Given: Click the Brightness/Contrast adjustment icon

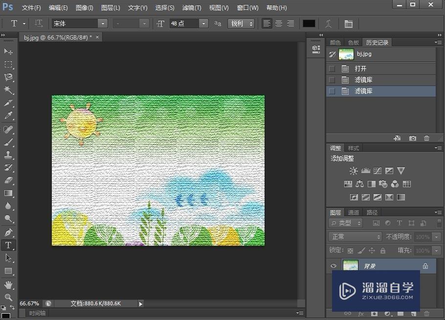Looking at the screenshot, I should pyautogui.click(x=354, y=171).
